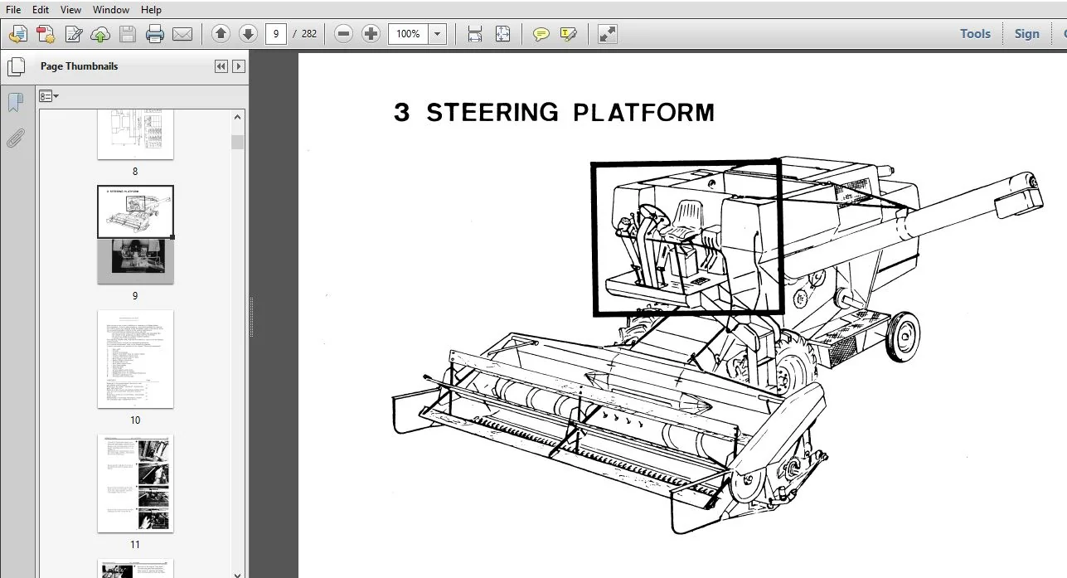Click the Email envelope icon
Image resolution: width=1067 pixels, height=578 pixels.
tap(182, 34)
